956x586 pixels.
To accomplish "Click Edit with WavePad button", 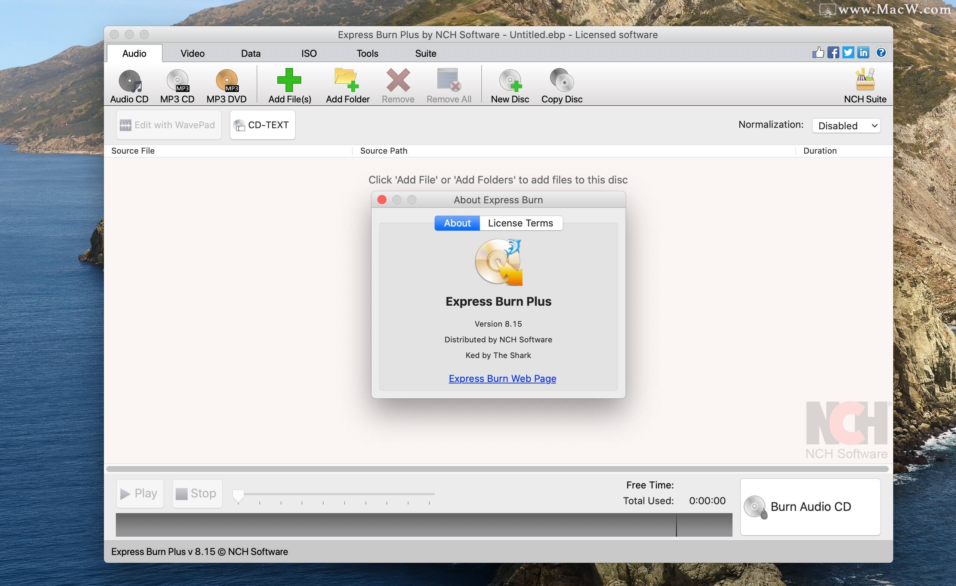I will point(169,125).
